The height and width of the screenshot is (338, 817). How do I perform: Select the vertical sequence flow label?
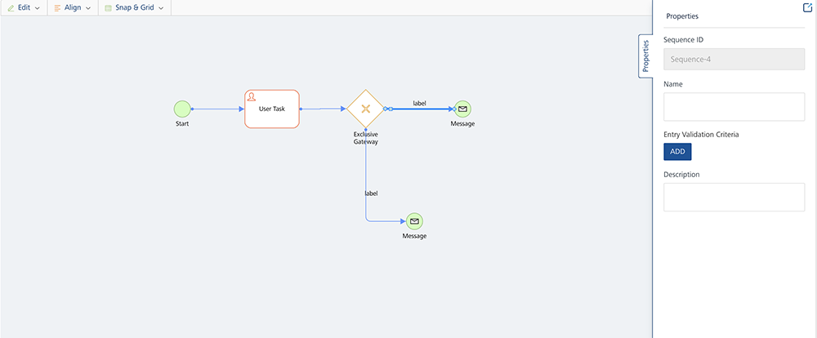(371, 193)
